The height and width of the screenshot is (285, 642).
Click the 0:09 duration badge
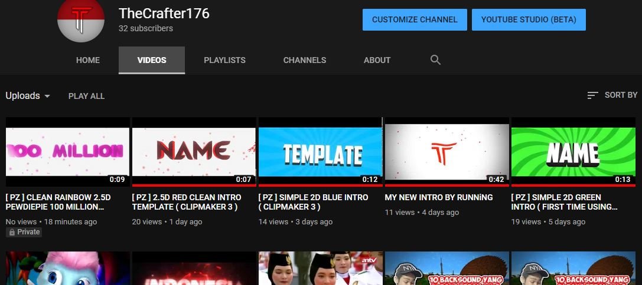point(117,179)
